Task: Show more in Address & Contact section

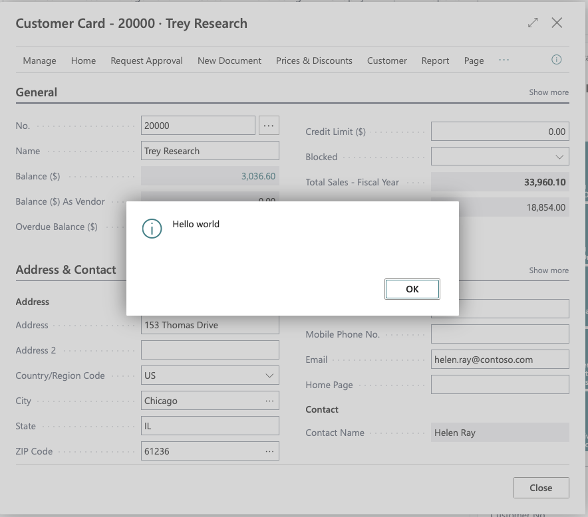Action: point(548,270)
